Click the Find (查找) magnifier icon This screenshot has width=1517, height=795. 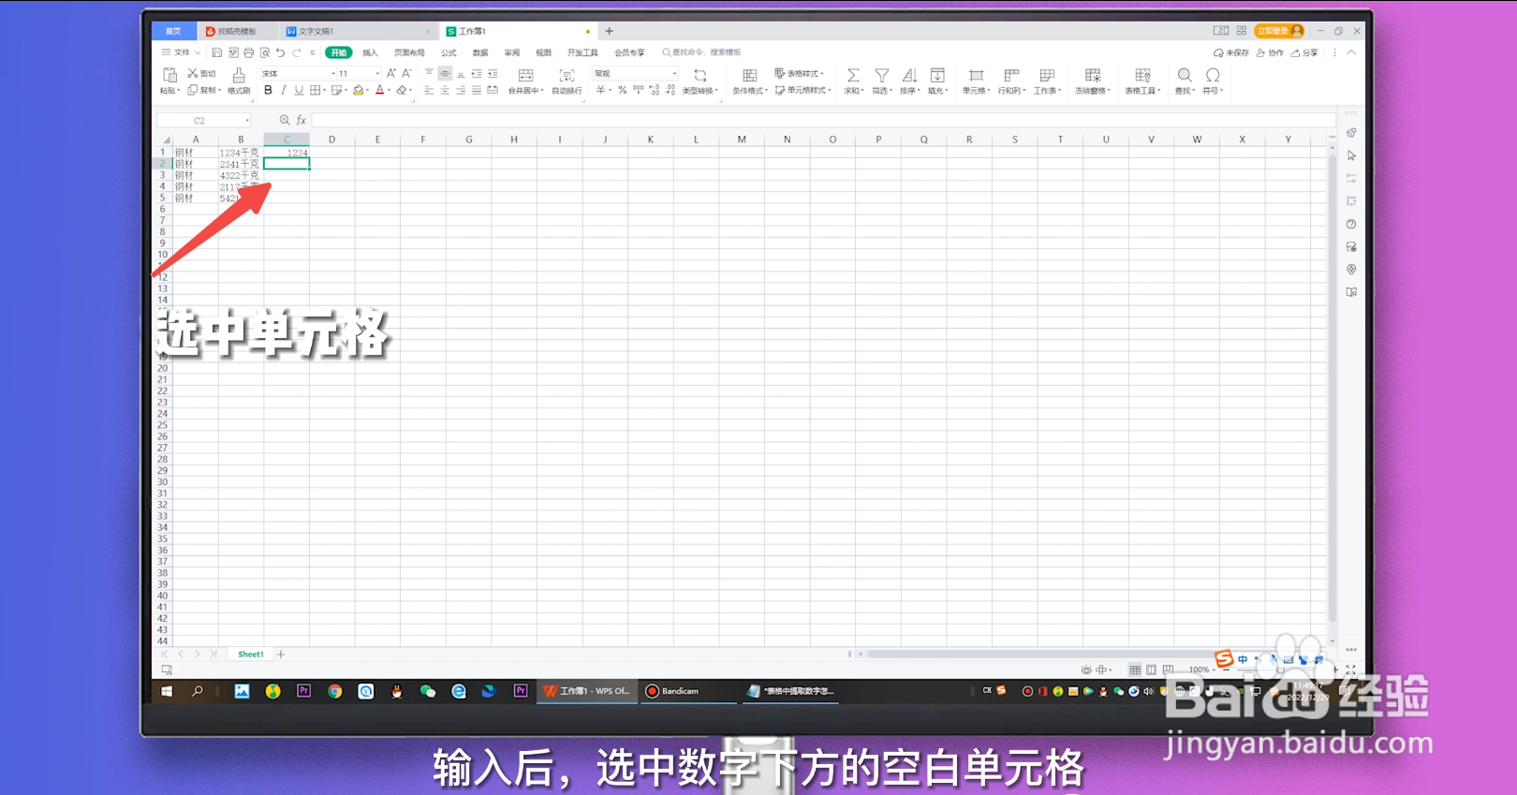coord(1185,75)
